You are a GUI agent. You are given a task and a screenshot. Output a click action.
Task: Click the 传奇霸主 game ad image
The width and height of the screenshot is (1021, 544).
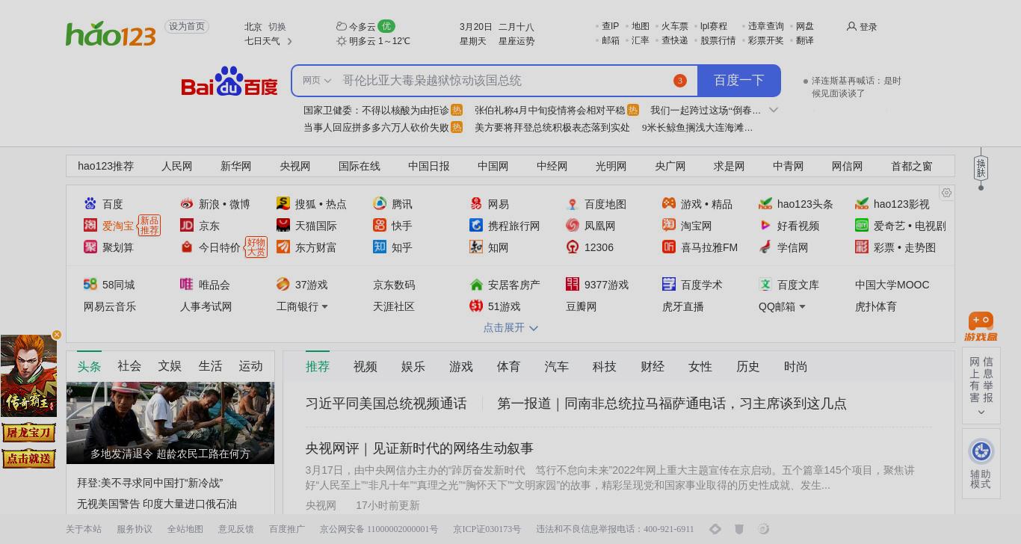(28, 376)
